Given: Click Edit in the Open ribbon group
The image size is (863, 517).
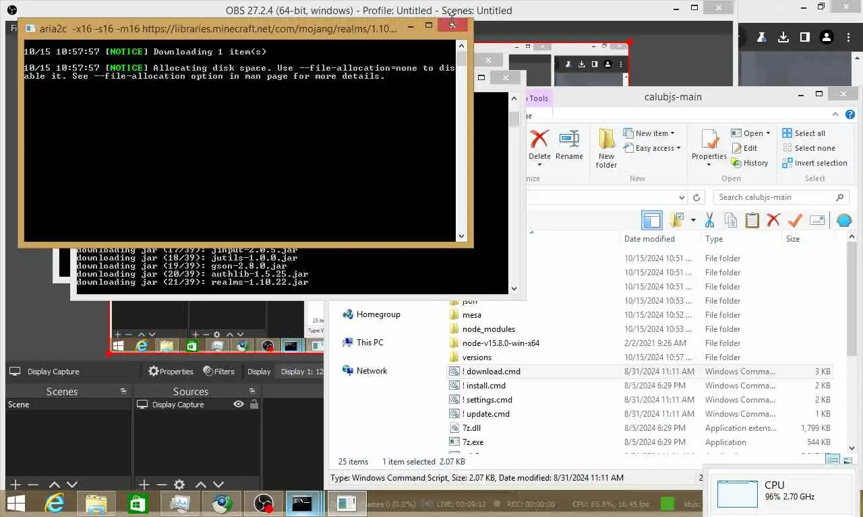Looking at the screenshot, I should coord(744,148).
